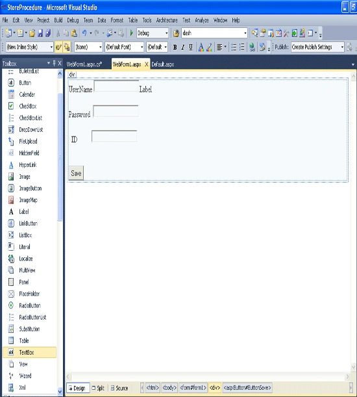
Task: Save the file with the floppy disk icon
Action: tap(40, 33)
